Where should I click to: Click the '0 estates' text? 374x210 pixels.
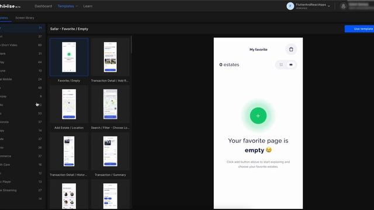click(229, 65)
